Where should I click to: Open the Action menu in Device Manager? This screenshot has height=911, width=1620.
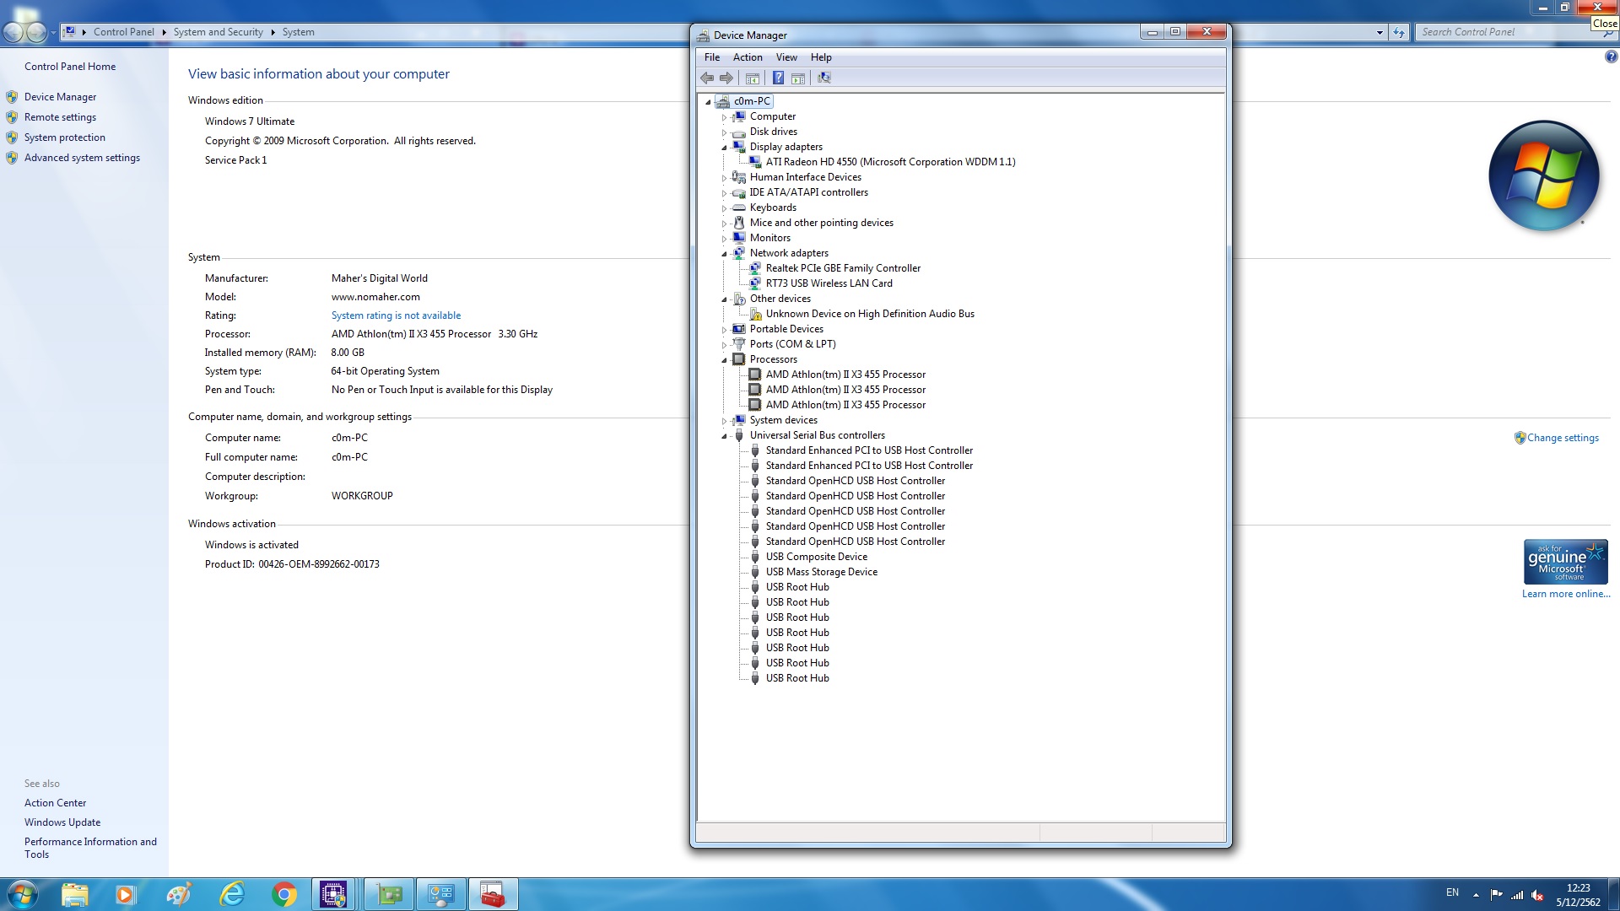pos(748,57)
